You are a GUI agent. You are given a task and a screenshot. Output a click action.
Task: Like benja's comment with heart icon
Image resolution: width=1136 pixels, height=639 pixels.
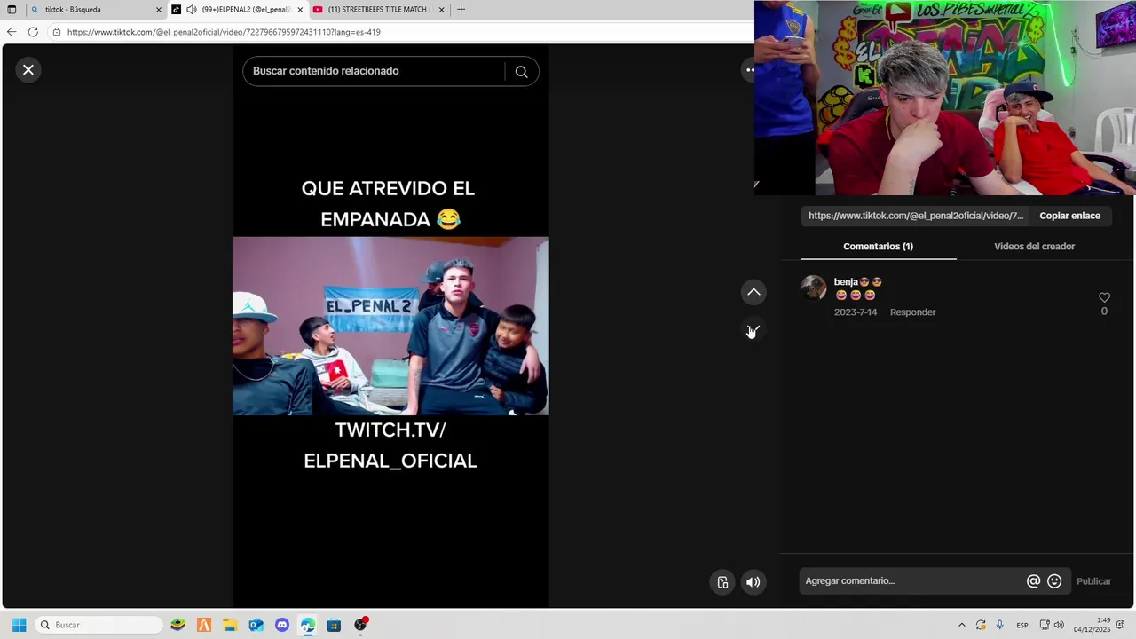pos(1104,297)
